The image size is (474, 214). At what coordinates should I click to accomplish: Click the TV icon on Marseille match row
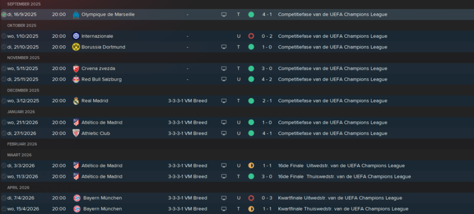[224, 15]
